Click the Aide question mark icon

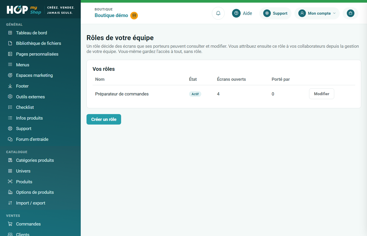point(236,13)
